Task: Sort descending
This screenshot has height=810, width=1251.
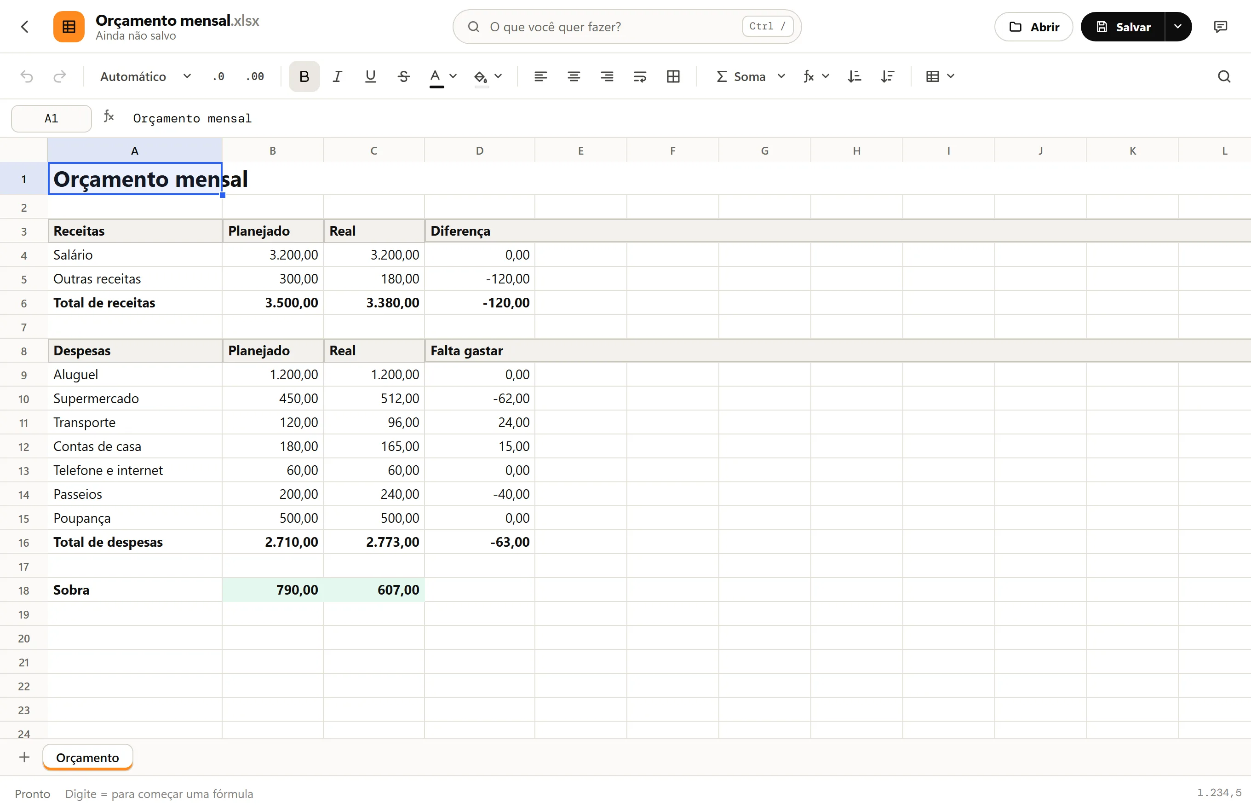Action: 888,77
